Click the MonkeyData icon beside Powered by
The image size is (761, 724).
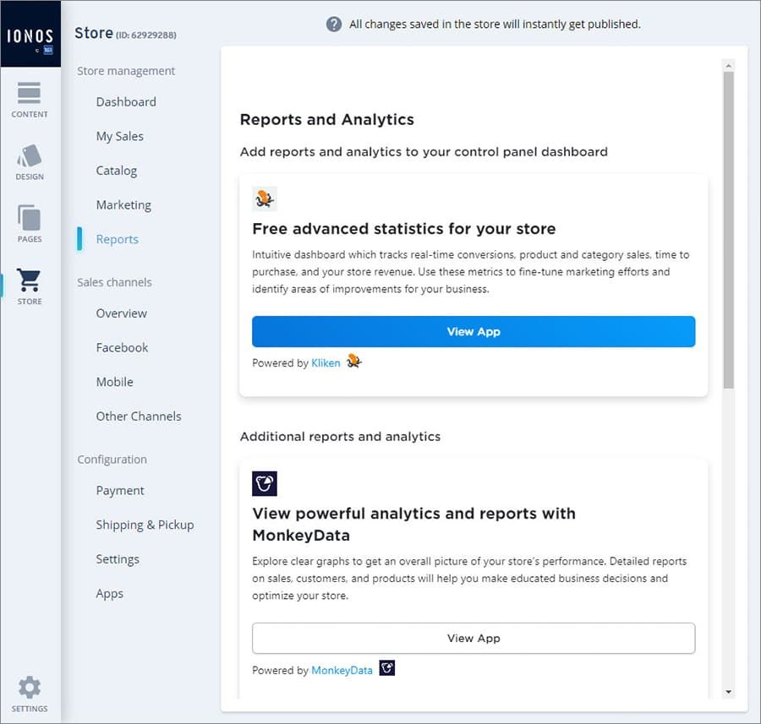click(386, 667)
